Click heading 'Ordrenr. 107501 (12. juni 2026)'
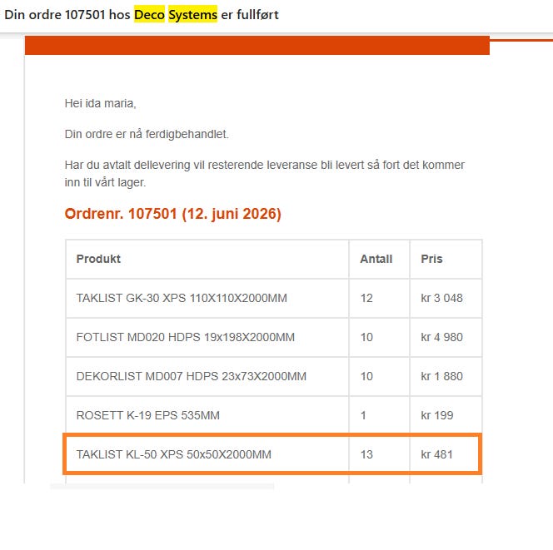Viewport: 553px width, 550px height. (173, 214)
